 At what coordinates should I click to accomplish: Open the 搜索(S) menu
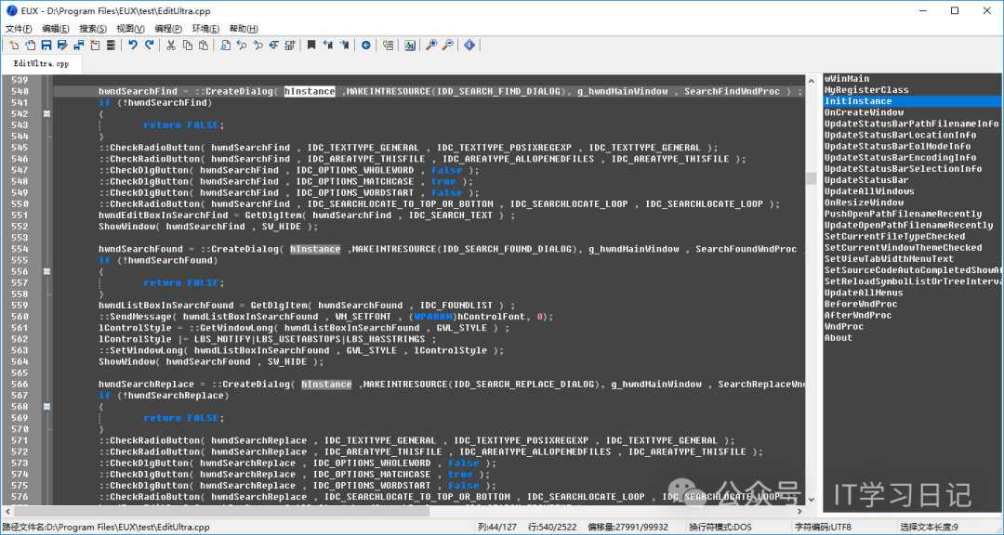[93, 29]
